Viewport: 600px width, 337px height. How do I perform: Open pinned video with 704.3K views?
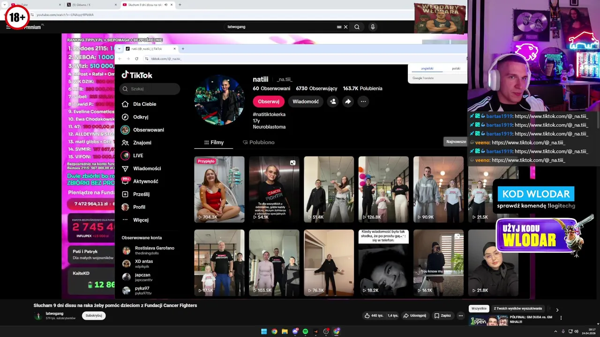(x=219, y=190)
